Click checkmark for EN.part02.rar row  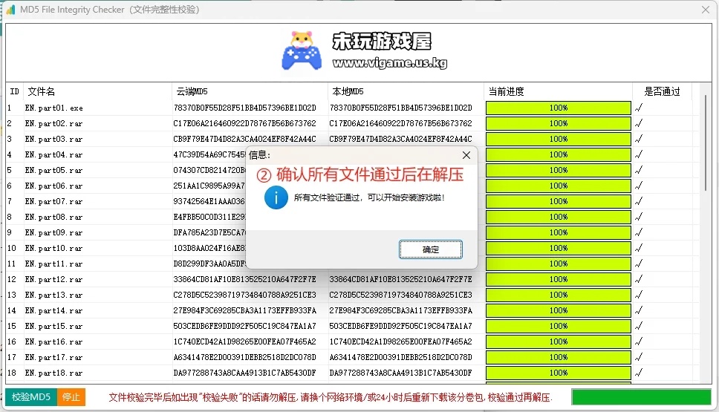point(639,123)
